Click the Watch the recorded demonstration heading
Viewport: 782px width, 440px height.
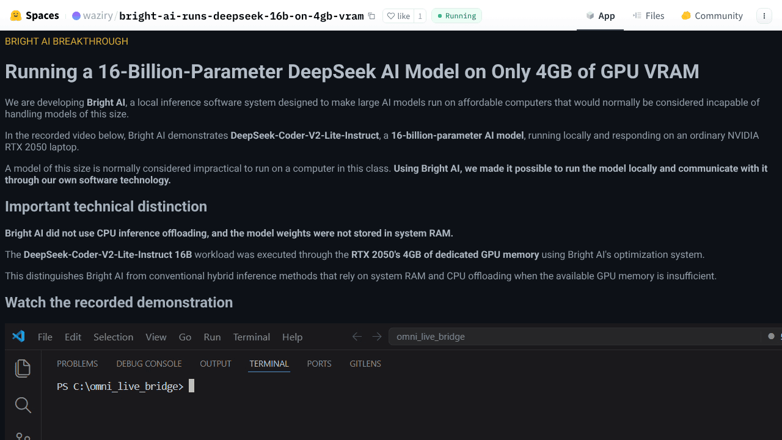click(x=119, y=302)
